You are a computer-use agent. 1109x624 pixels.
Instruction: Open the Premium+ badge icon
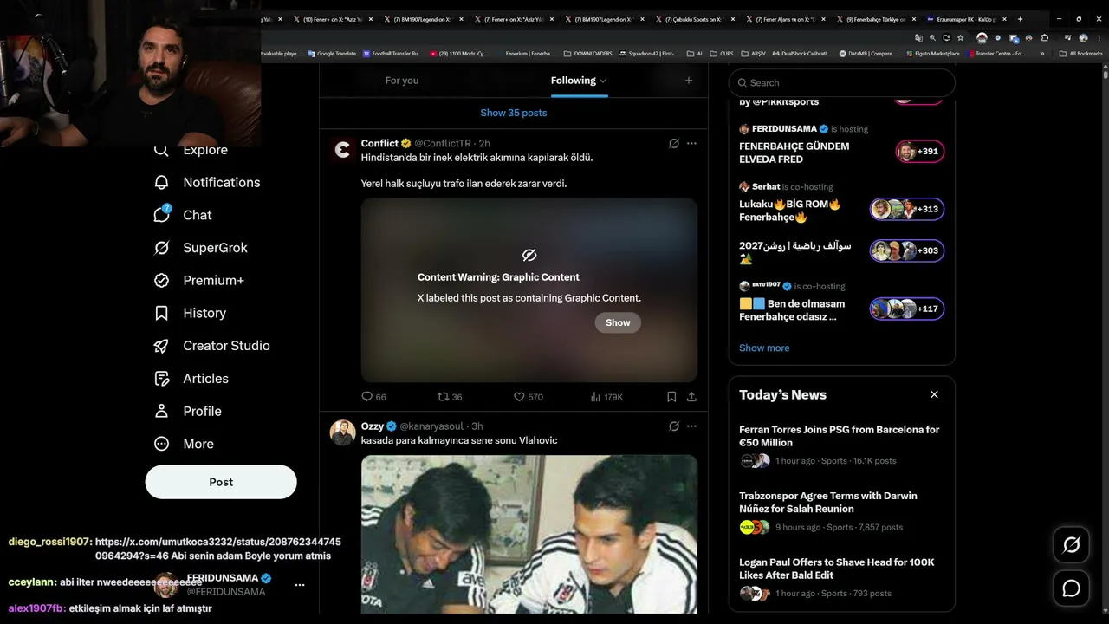pos(161,280)
